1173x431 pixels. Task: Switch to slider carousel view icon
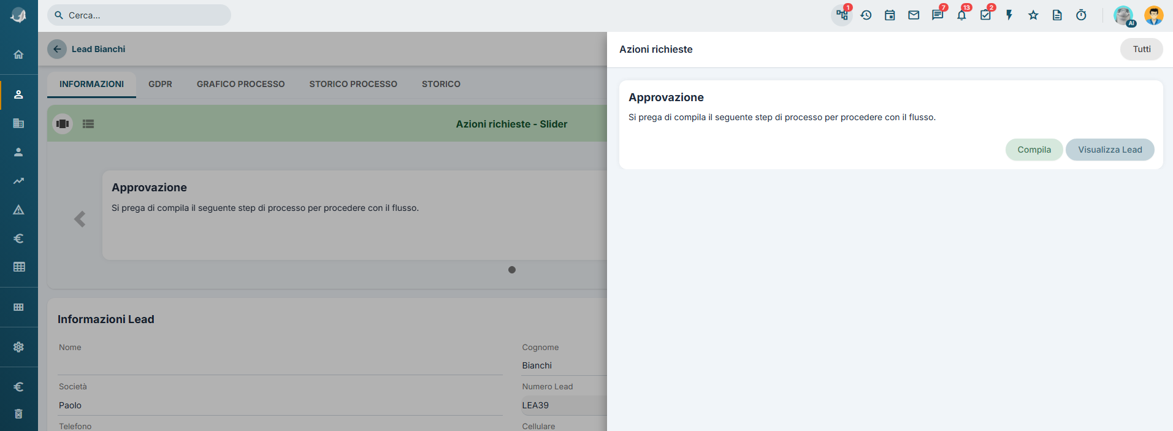coord(63,124)
